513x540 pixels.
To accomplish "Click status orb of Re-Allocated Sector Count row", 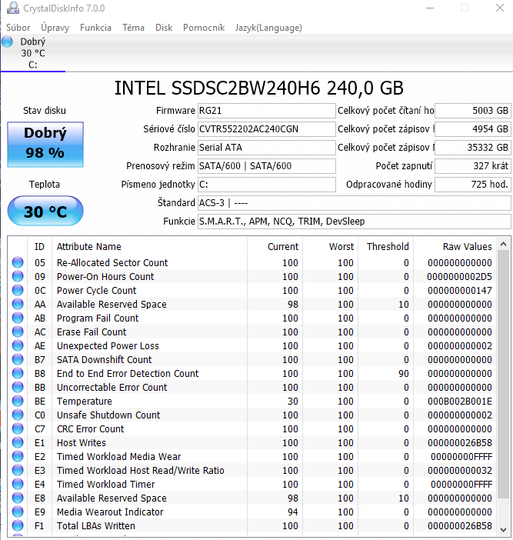I will (x=18, y=262).
